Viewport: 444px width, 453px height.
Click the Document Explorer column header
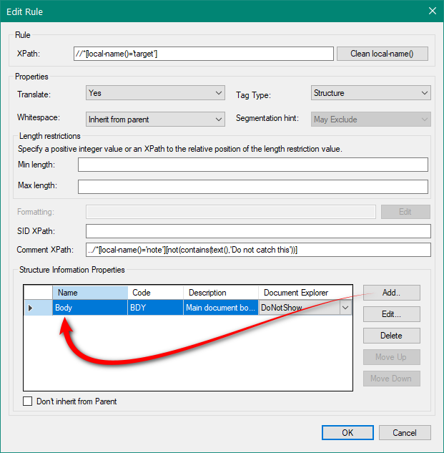tap(305, 293)
